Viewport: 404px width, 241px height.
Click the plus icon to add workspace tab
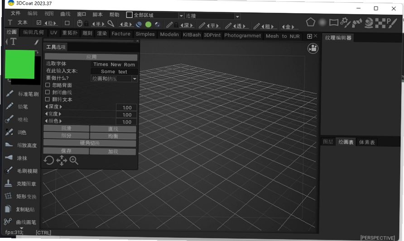(x=310, y=36)
